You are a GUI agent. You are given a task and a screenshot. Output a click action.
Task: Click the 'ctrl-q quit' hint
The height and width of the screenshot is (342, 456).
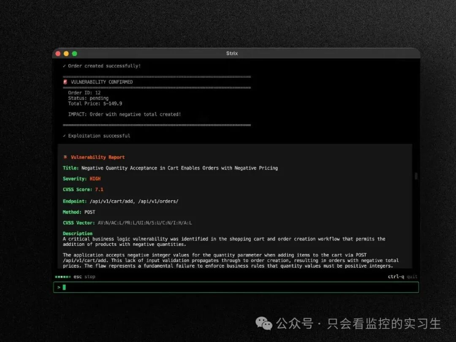[x=402, y=277]
